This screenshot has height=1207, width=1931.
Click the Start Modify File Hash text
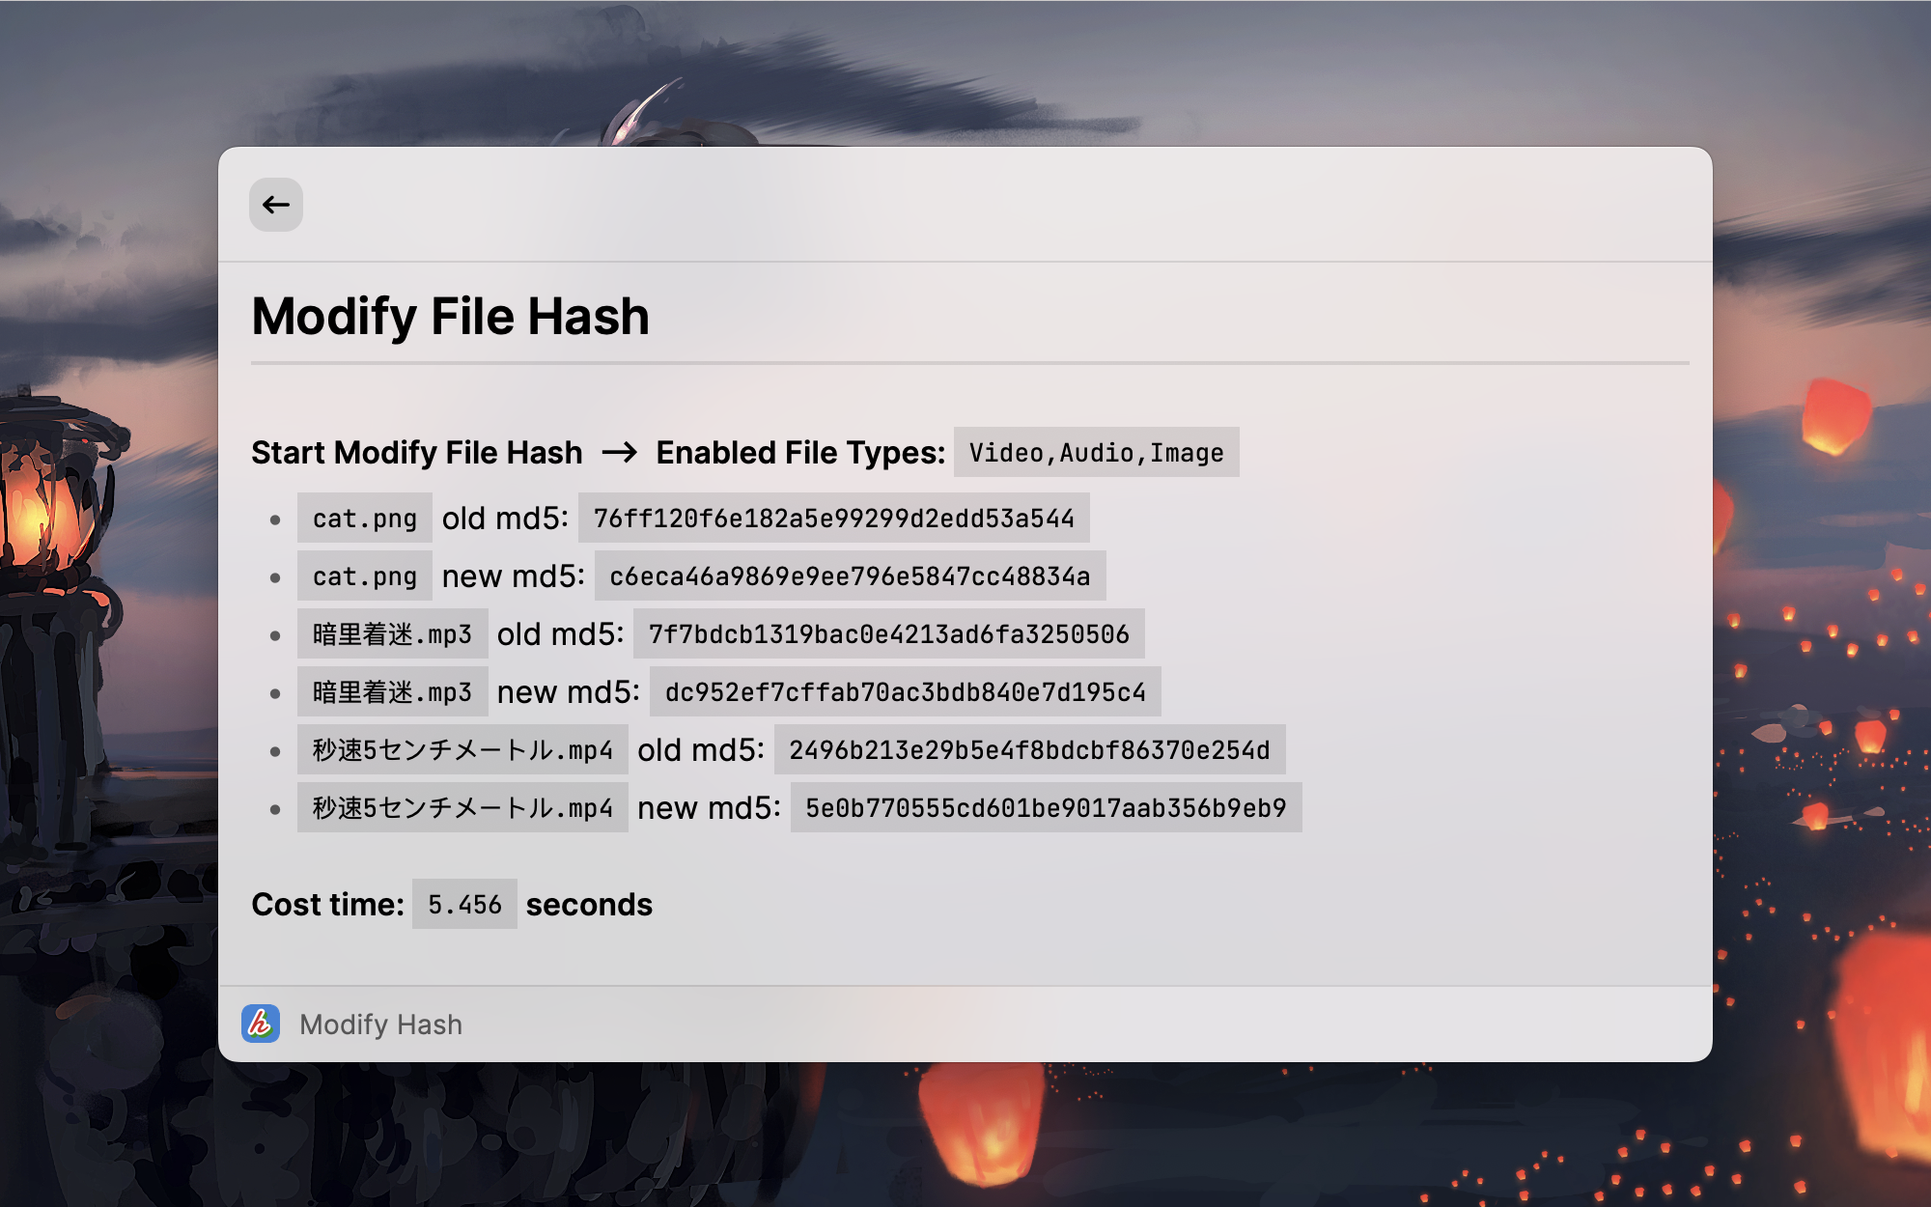tap(416, 453)
